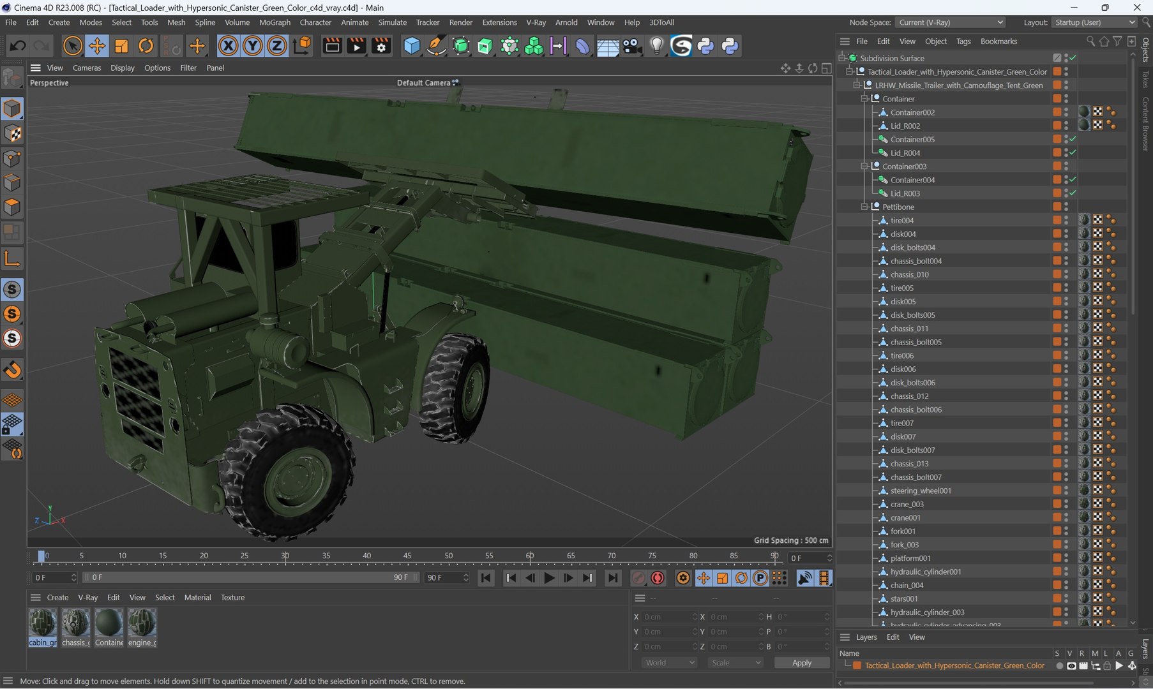Image resolution: width=1153 pixels, height=689 pixels.
Task: Open the Workplane lock icon
Action: point(12,425)
